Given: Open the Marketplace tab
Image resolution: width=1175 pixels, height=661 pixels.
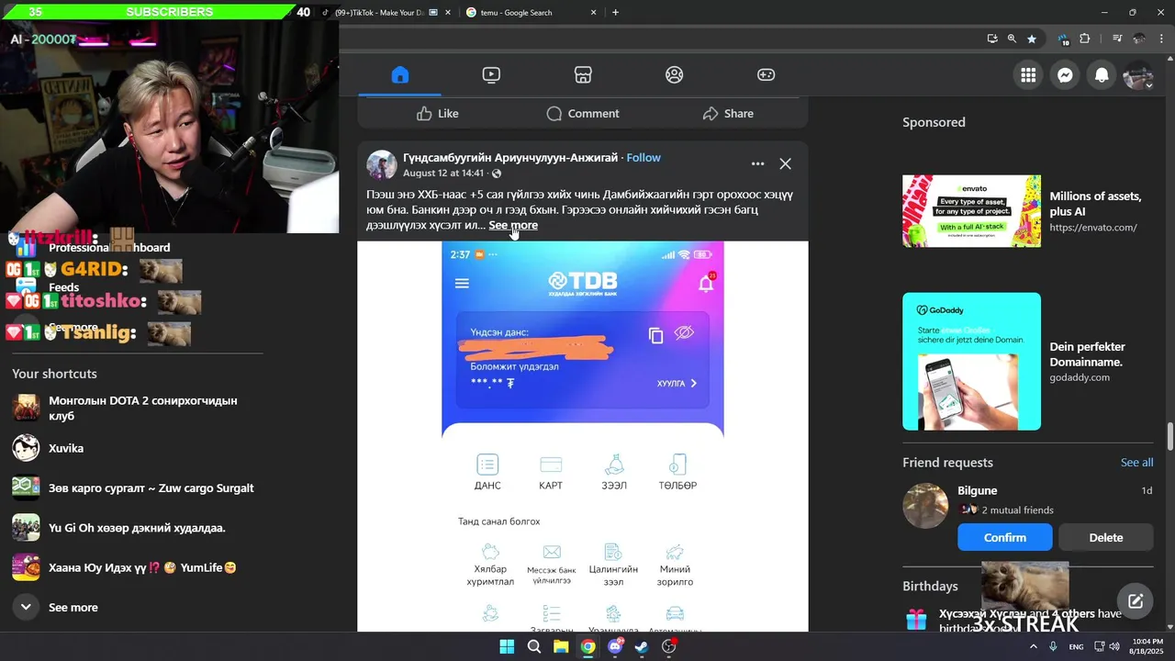Looking at the screenshot, I should [x=583, y=75].
